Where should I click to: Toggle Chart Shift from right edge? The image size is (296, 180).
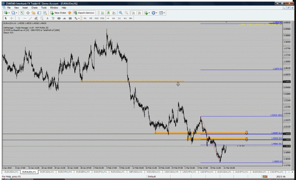pyautogui.click(x=139, y=13)
